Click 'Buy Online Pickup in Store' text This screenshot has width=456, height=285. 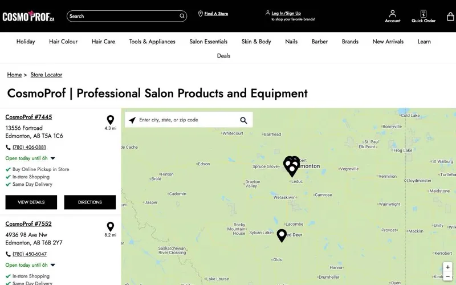pos(40,169)
